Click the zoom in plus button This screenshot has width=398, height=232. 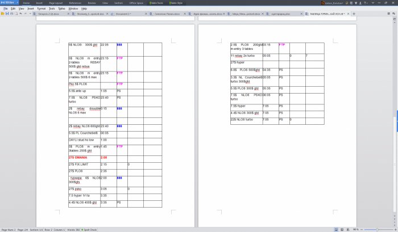click(395, 230)
